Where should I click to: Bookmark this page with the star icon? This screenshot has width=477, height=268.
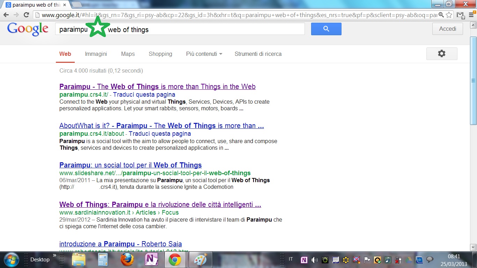[449, 15]
